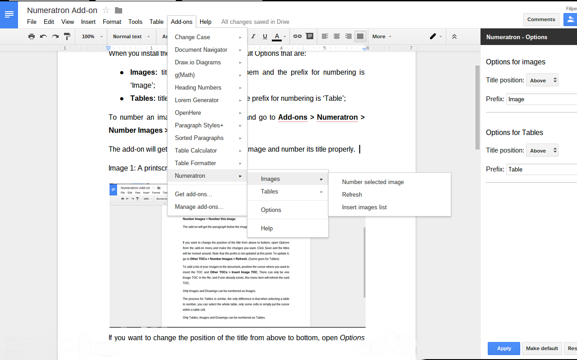This screenshot has width=577, height=360.
Task: Choose Number selected image
Action: coord(389,182)
